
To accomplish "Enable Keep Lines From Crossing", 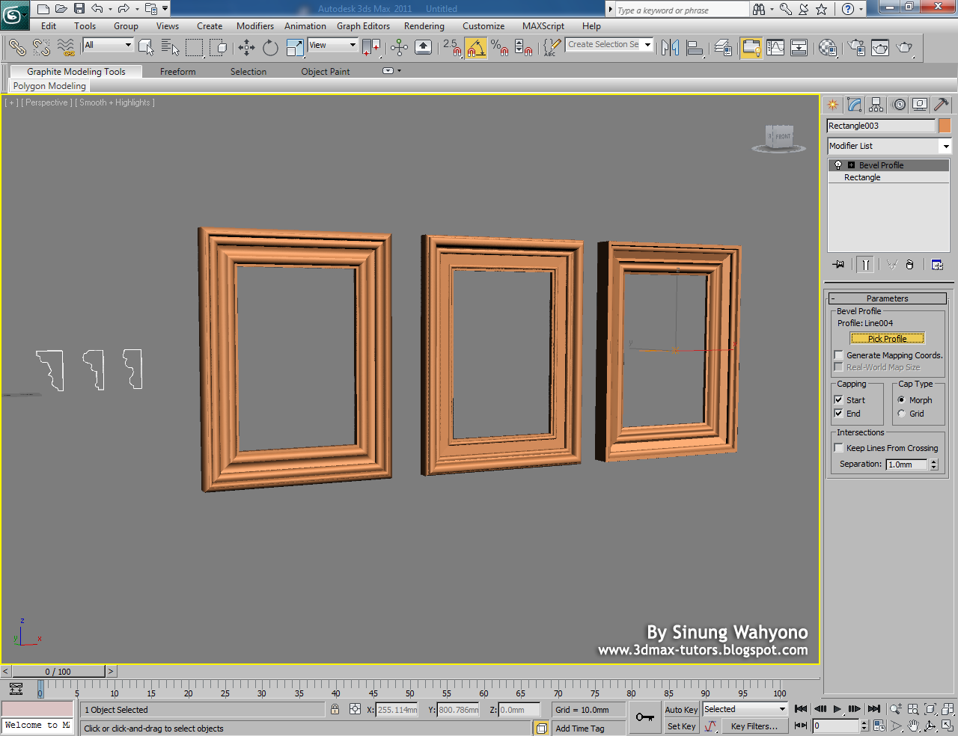I will (838, 447).
